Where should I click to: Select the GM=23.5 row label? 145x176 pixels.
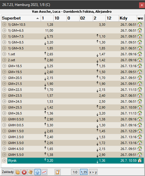click(15, 96)
